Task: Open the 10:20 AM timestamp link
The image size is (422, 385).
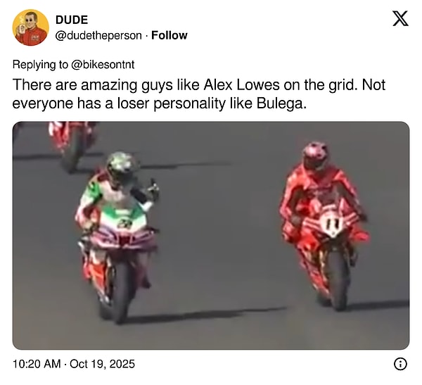Action: click(x=37, y=364)
